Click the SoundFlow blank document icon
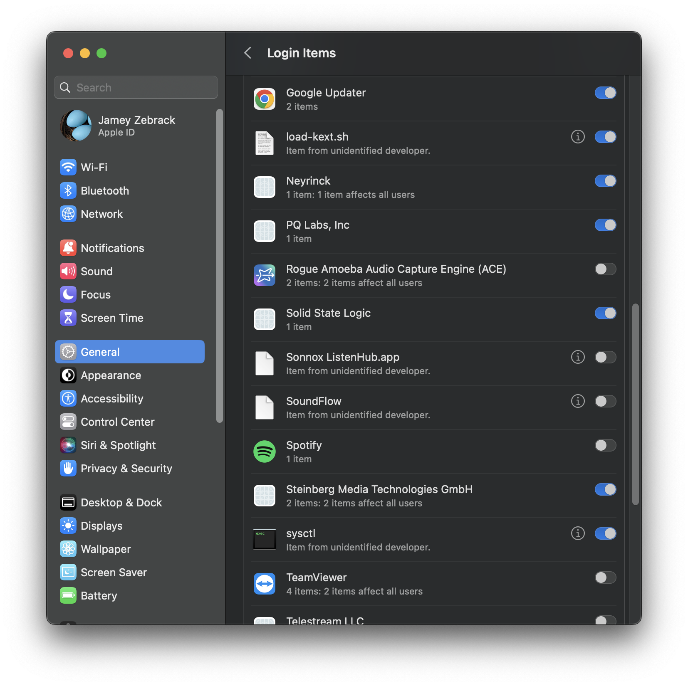Image resolution: width=688 pixels, height=686 pixels. pyautogui.click(x=265, y=407)
